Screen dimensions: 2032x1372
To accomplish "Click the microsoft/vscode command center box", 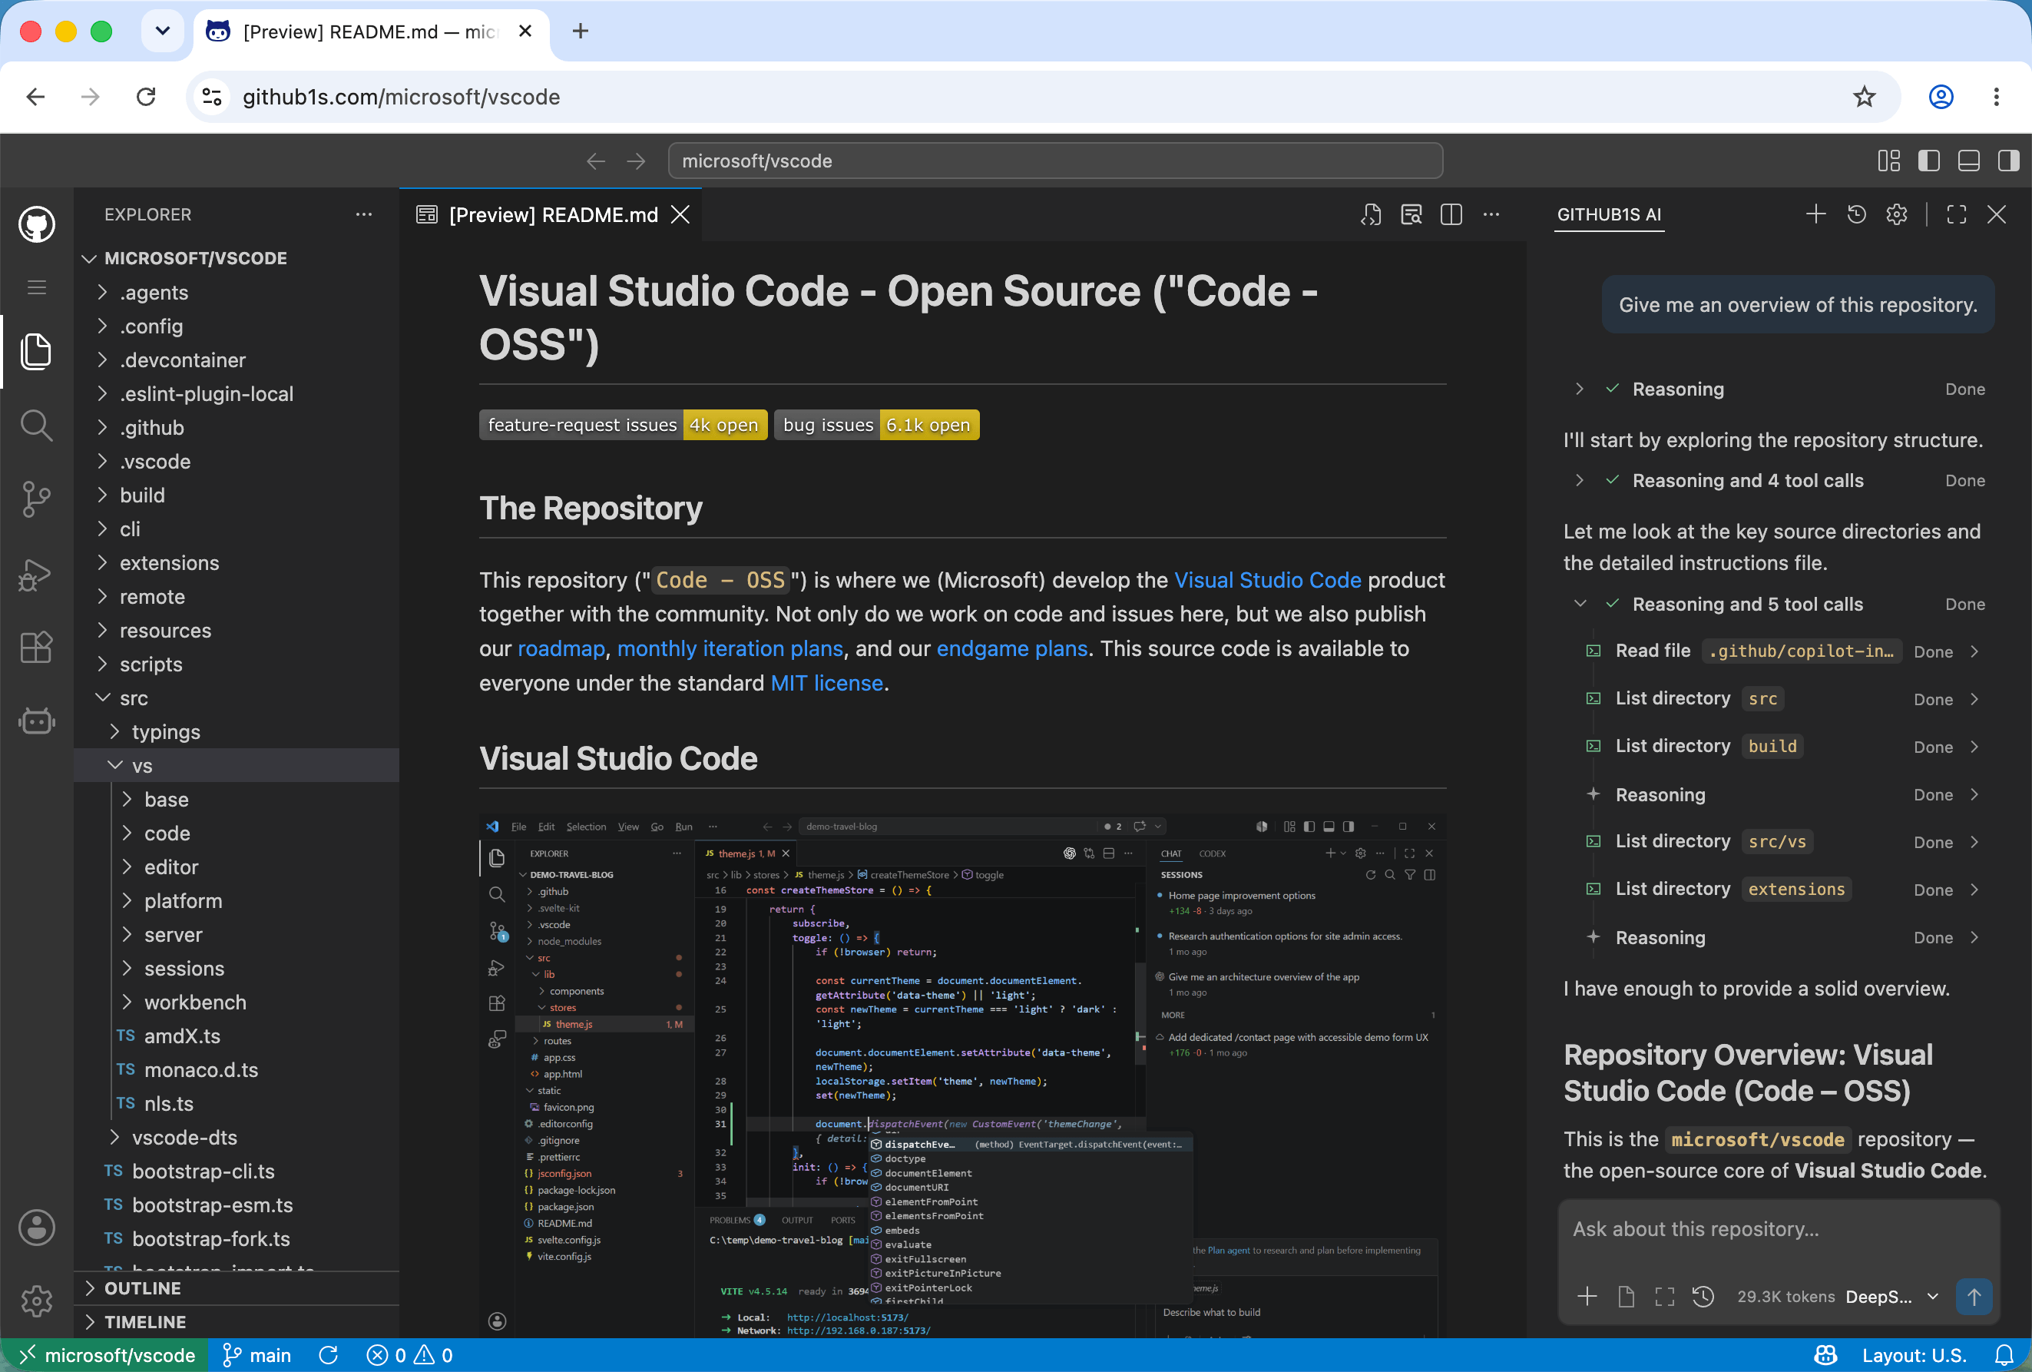I will pos(1055,161).
